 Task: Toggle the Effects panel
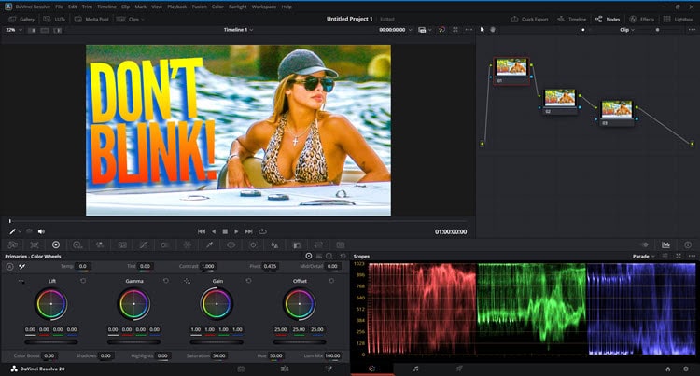tap(641, 20)
